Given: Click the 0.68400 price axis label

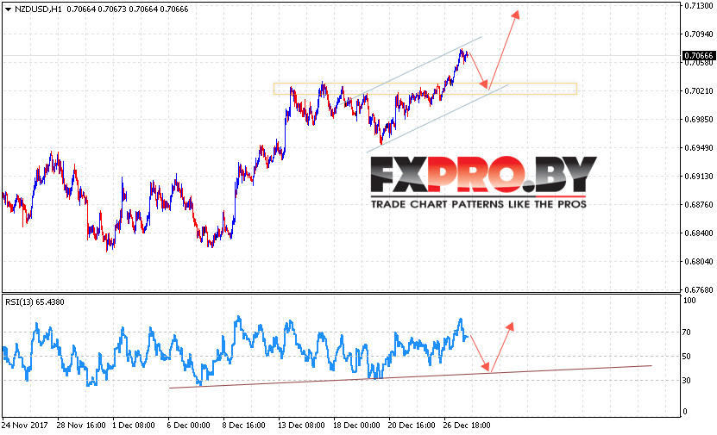Looking at the screenshot, I should pyautogui.click(x=699, y=233).
